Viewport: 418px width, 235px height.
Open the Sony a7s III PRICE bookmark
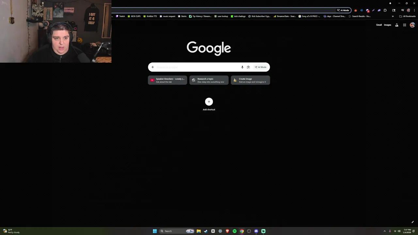(x=309, y=16)
